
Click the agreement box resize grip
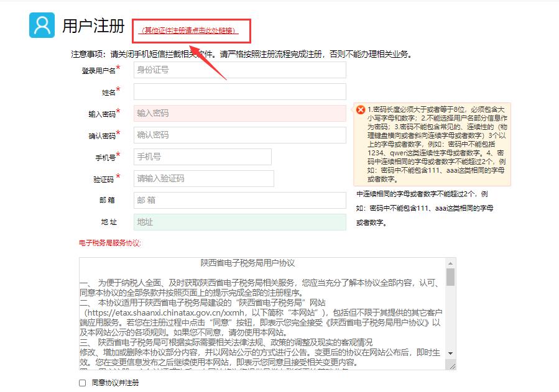point(453,367)
